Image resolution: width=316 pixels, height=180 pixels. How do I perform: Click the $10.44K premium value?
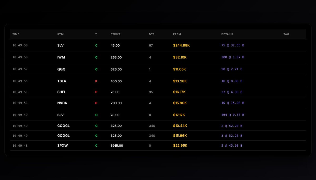coord(180,126)
